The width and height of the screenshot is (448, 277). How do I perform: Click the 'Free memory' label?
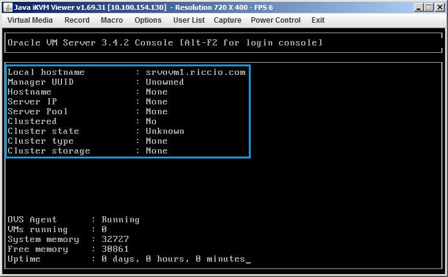(37, 249)
